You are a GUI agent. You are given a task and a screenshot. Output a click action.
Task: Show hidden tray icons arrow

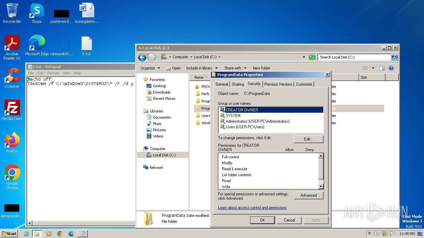click(369, 234)
